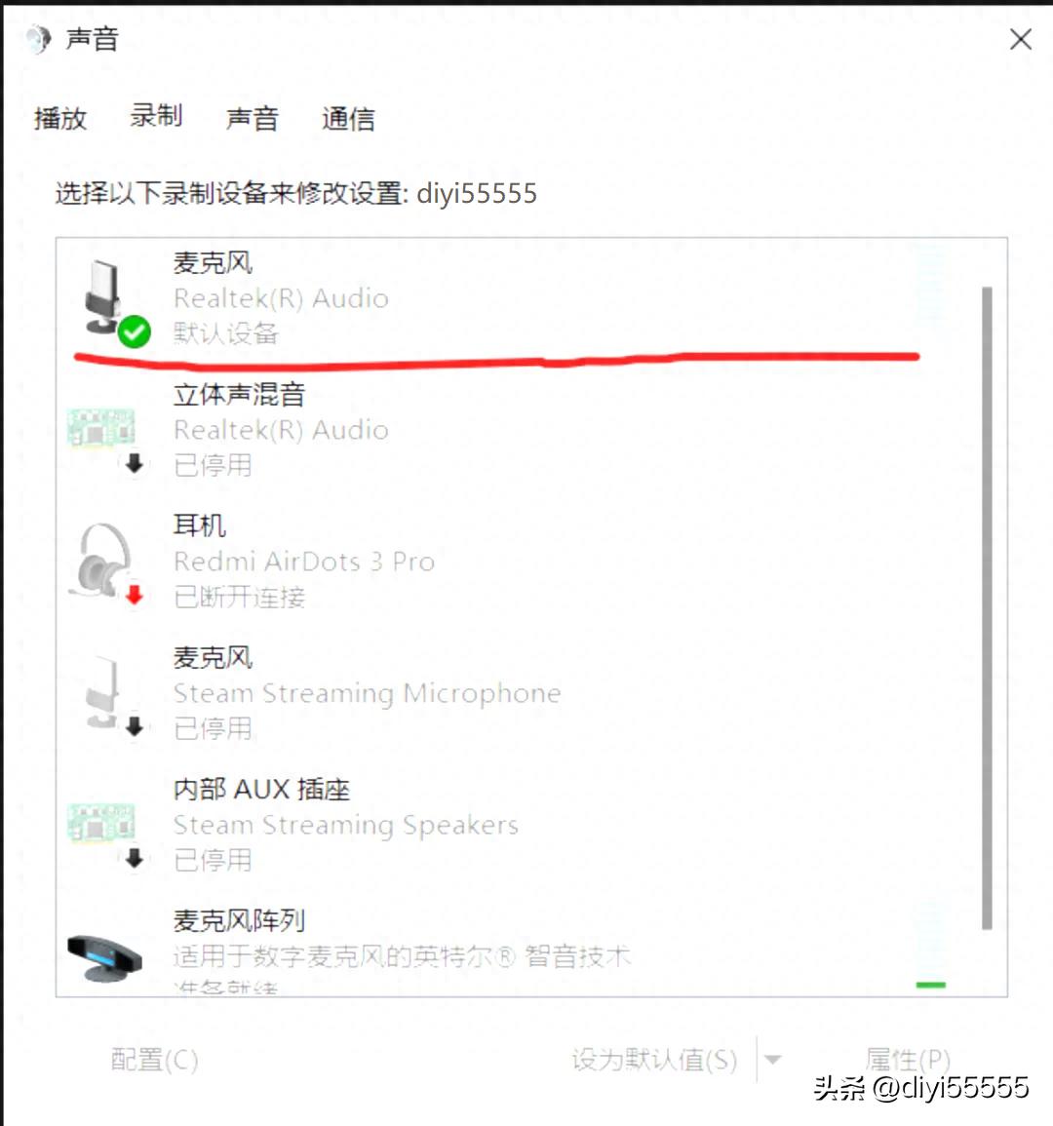Image resolution: width=1053 pixels, height=1126 pixels.
Task: Open the 属性(P) properties button
Action: [x=908, y=1059]
